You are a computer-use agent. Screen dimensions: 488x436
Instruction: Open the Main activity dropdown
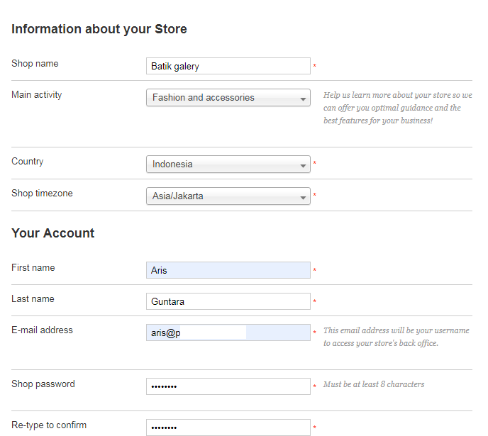tap(228, 98)
